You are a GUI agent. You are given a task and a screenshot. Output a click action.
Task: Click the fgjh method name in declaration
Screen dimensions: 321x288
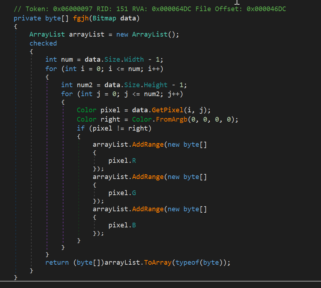(73, 18)
